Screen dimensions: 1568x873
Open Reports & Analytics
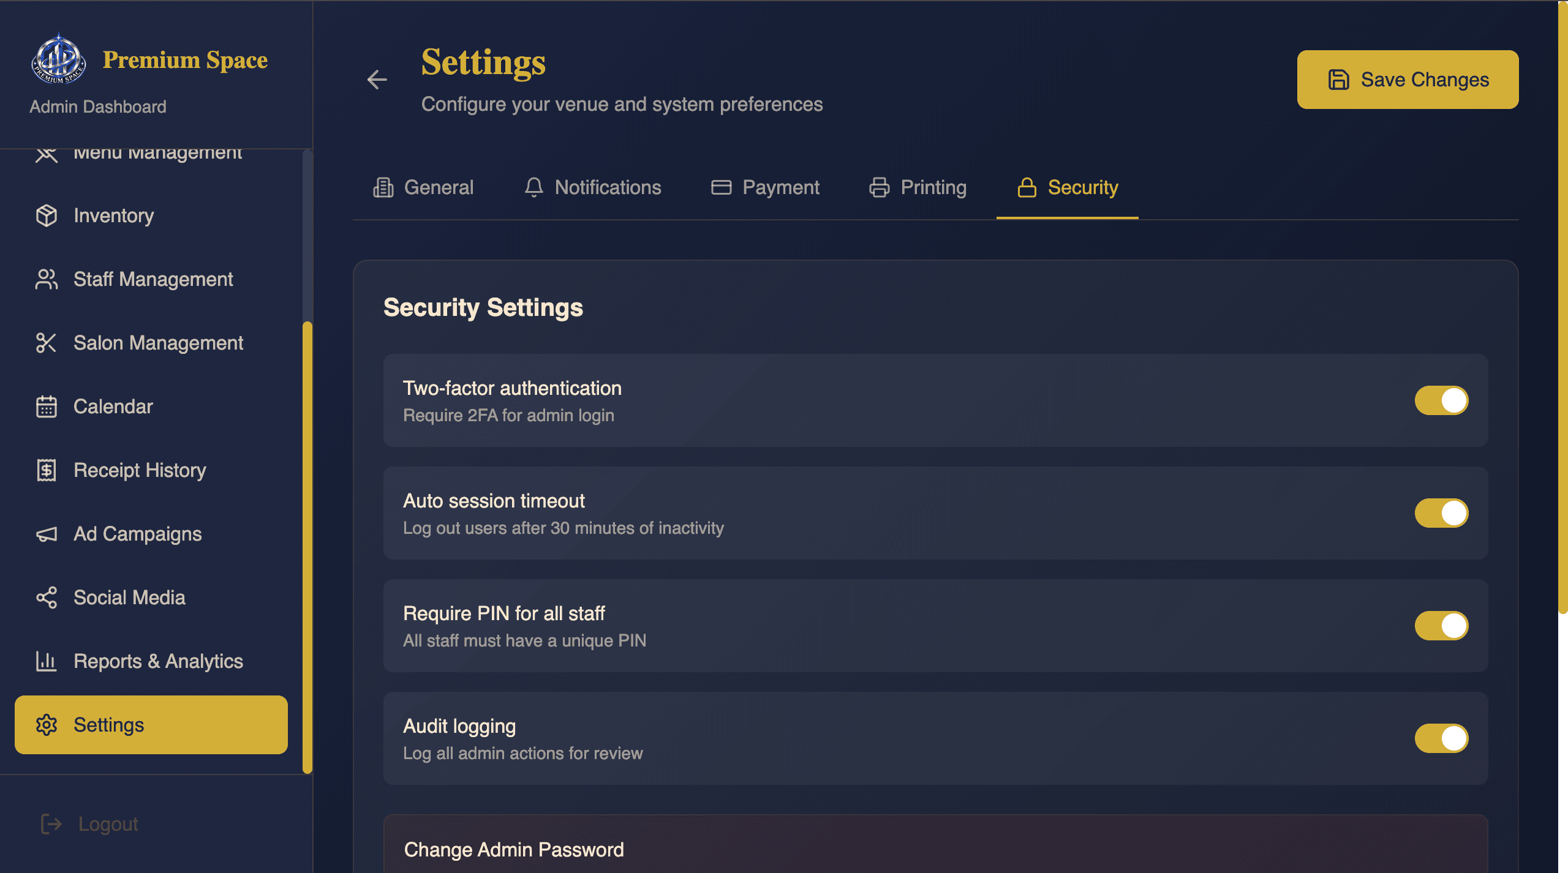(151, 661)
